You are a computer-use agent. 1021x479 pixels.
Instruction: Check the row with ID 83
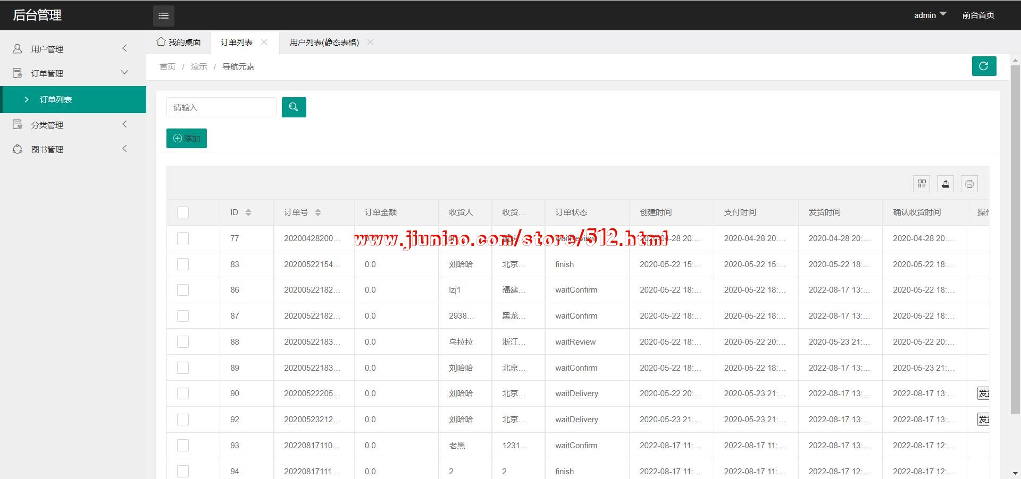tap(183, 264)
